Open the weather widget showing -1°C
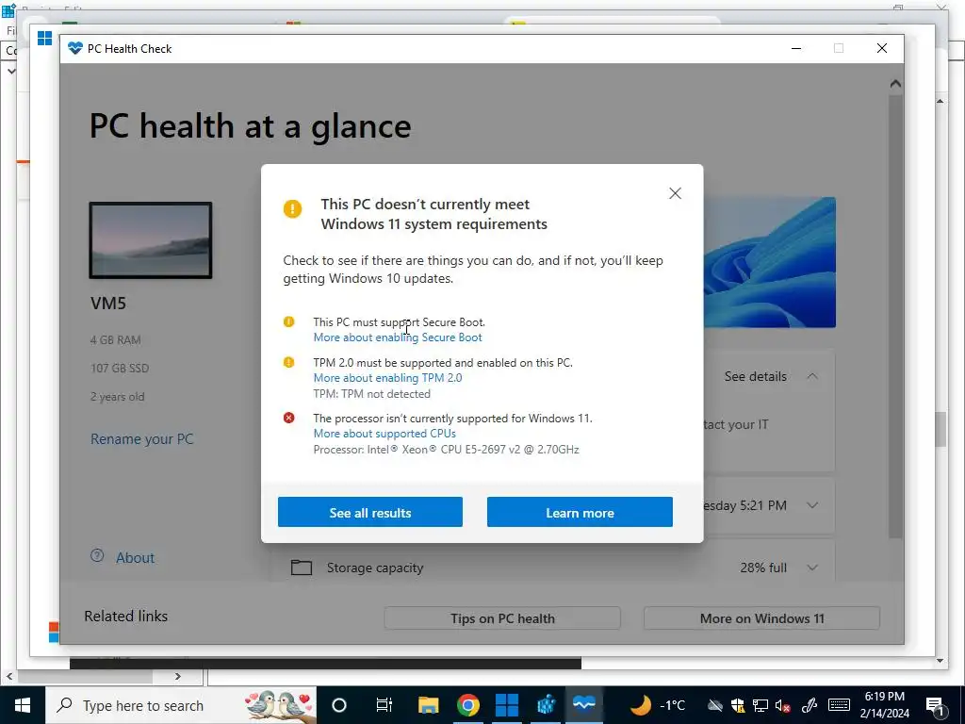 pyautogui.click(x=657, y=705)
